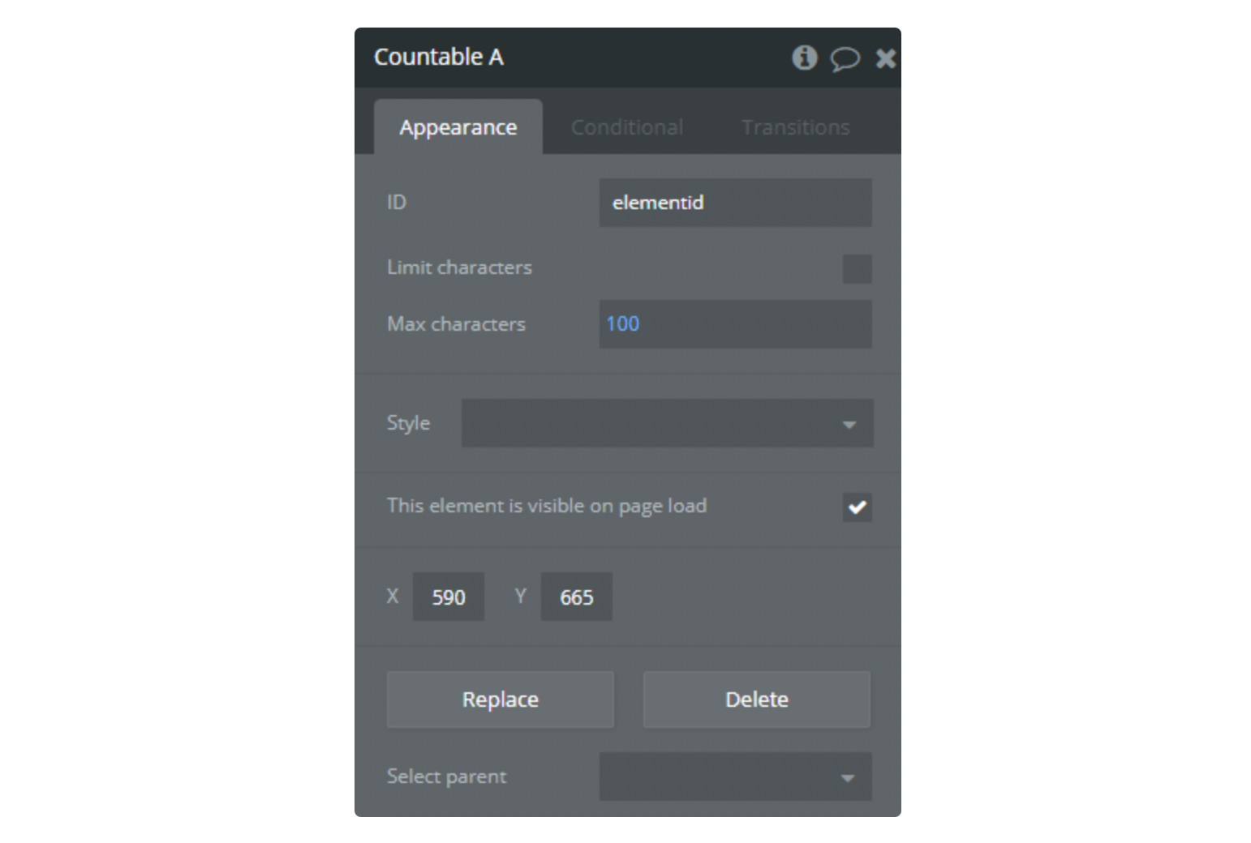The image size is (1251, 843).
Task: Switch to the Conditional tab
Action: [626, 127]
